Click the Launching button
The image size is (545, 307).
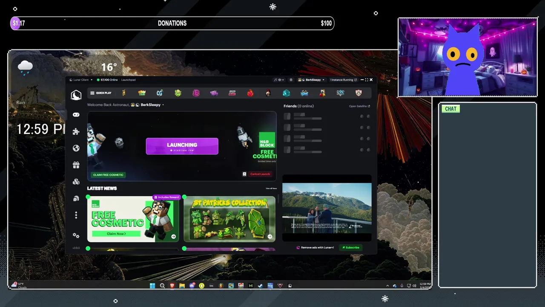click(182, 146)
